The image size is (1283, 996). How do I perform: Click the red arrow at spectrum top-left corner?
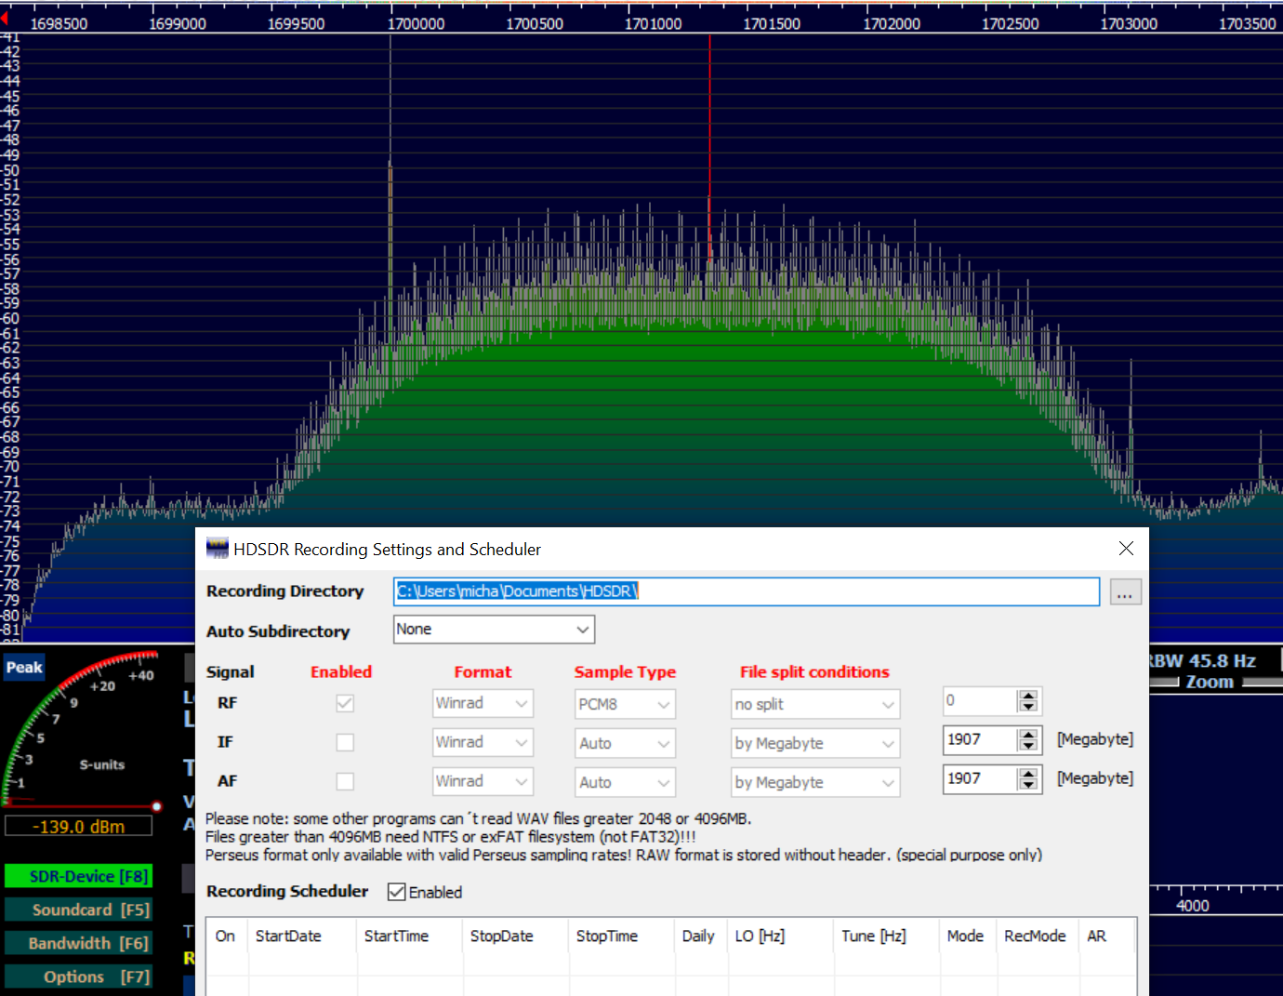pos(5,19)
